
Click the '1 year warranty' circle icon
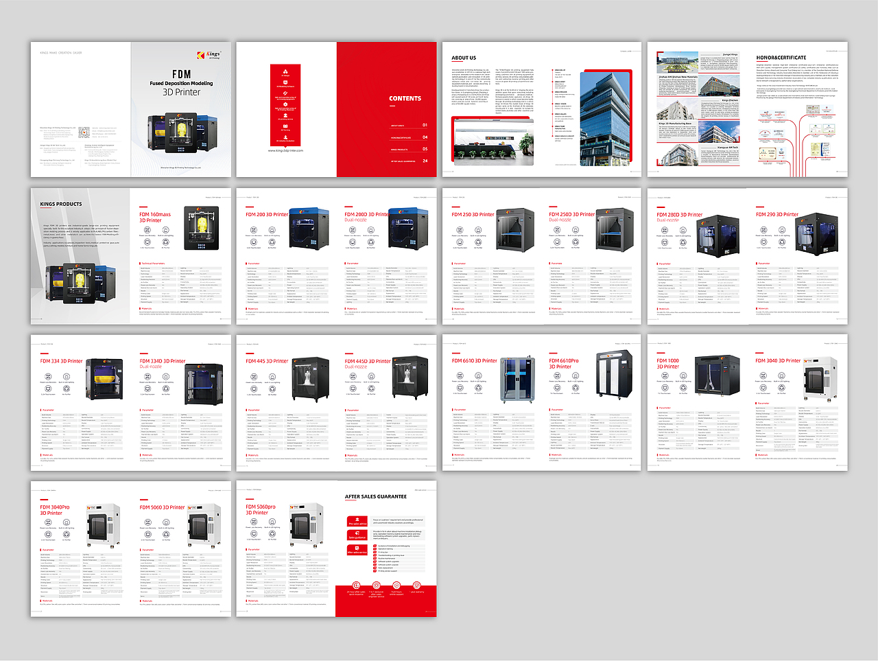click(x=417, y=585)
